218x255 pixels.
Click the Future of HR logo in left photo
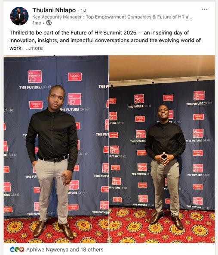coord(34,77)
